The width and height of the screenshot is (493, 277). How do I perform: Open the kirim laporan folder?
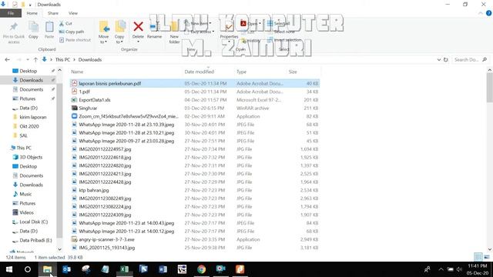click(x=32, y=117)
